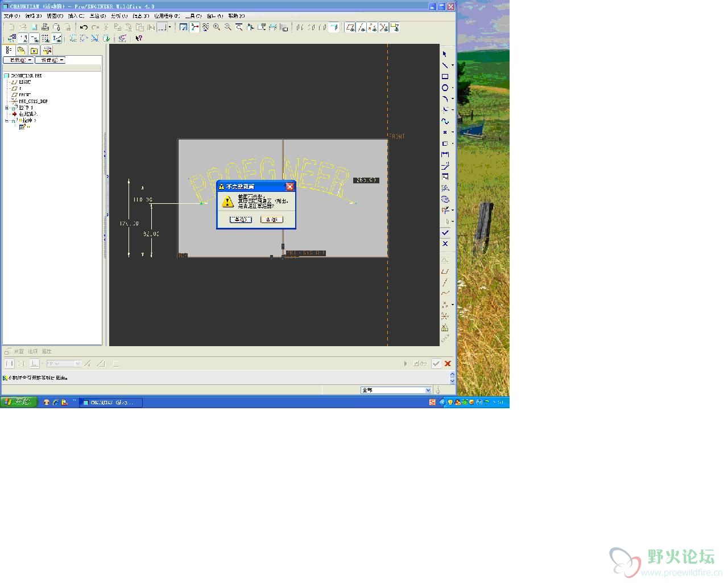Open the 放置 panel in the dashboard

pos(19,351)
